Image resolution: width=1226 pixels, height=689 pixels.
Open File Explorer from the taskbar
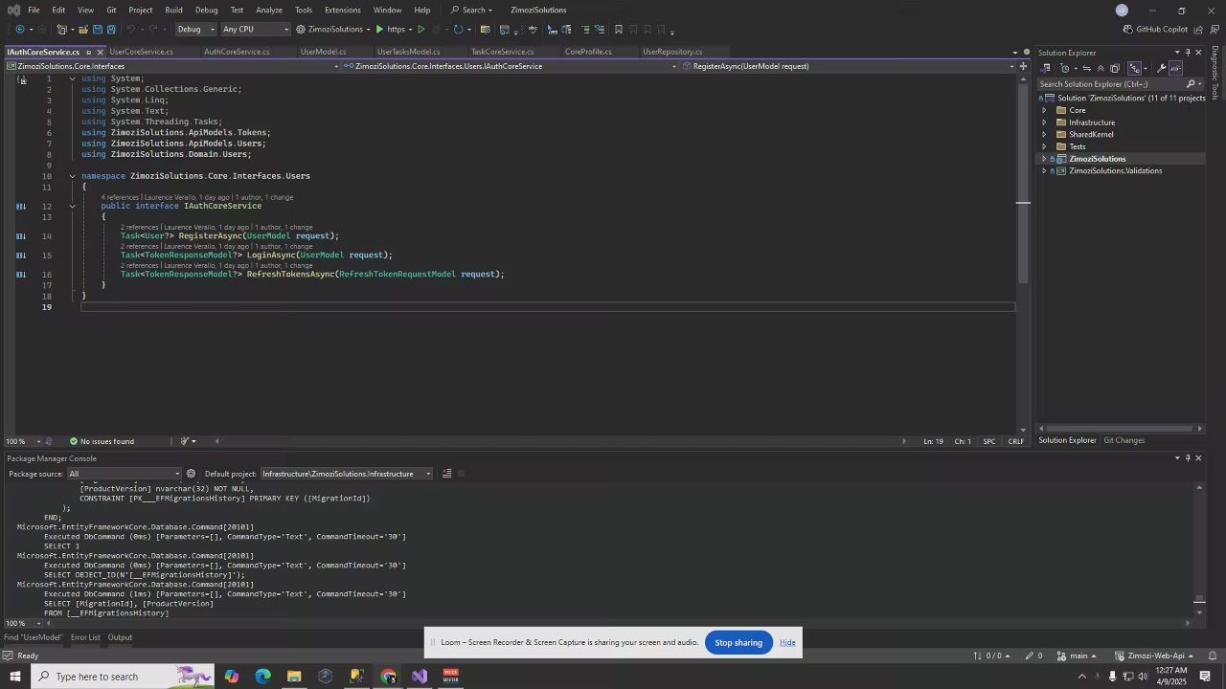pos(294,677)
